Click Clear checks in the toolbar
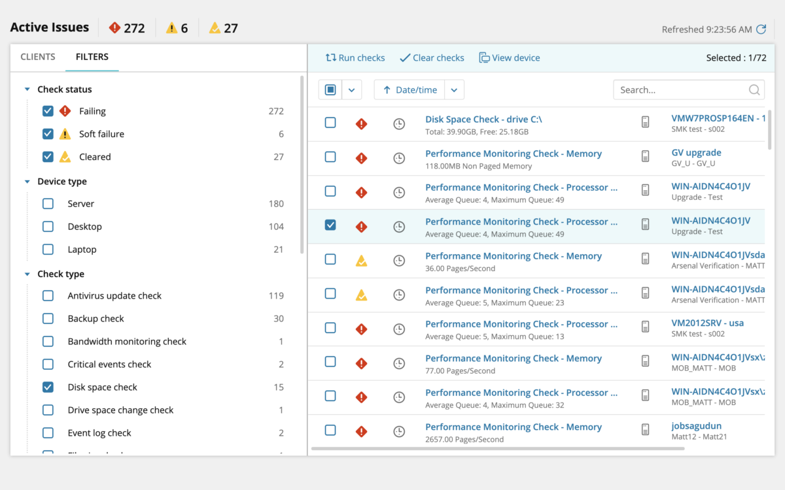Screen dimensions: 785x490 coord(432,57)
